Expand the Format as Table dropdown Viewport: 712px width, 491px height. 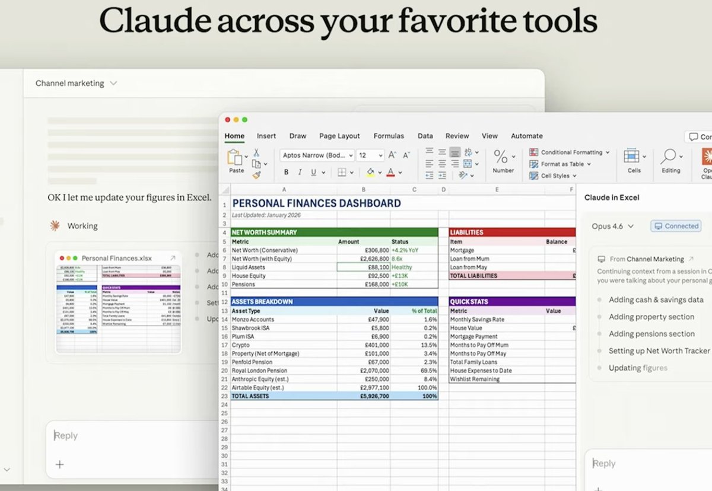589,164
